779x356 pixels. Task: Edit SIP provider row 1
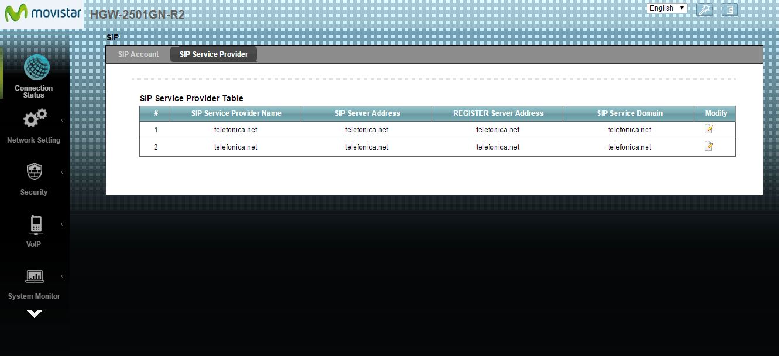(709, 129)
